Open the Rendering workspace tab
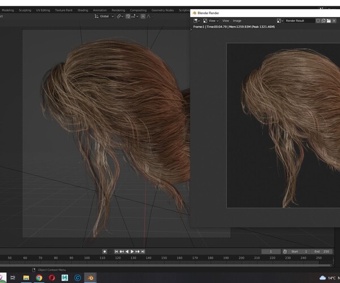The width and height of the screenshot is (340, 283). (118, 10)
